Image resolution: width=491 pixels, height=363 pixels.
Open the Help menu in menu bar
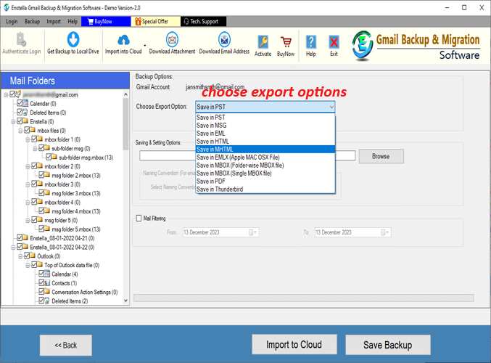click(x=73, y=22)
